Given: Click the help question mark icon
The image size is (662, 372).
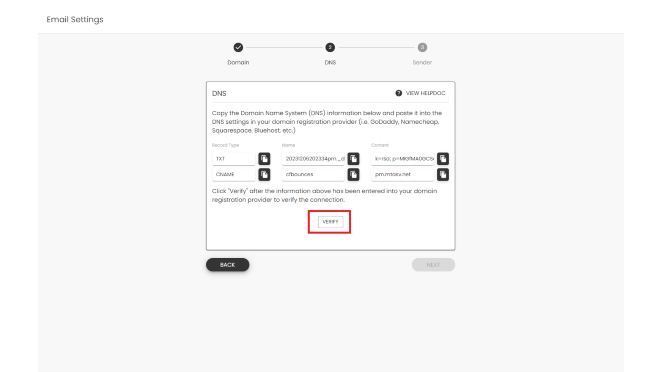Looking at the screenshot, I should (x=399, y=93).
